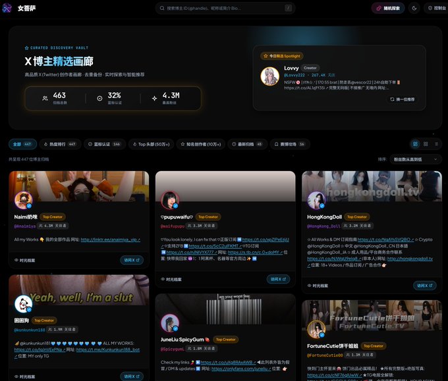The width and height of the screenshot is (448, 381).
Task: Click the Top Creator badge on 困困狗 card
Action: click(44, 320)
